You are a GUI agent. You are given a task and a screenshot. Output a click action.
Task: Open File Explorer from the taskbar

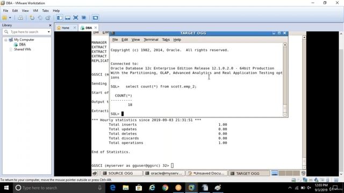126,188
